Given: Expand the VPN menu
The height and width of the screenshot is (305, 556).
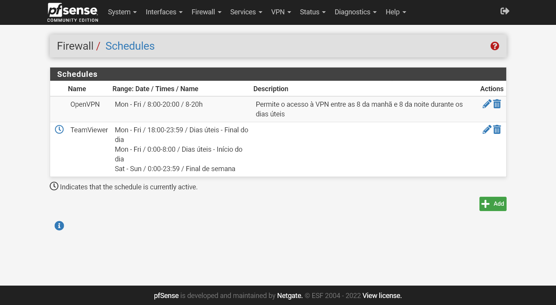Looking at the screenshot, I should [x=281, y=12].
